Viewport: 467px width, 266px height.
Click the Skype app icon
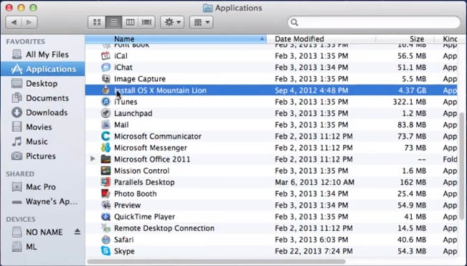point(106,251)
